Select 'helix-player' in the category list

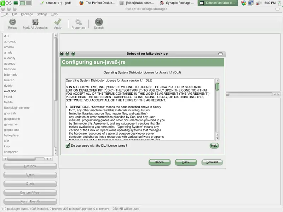[x=12, y=135]
